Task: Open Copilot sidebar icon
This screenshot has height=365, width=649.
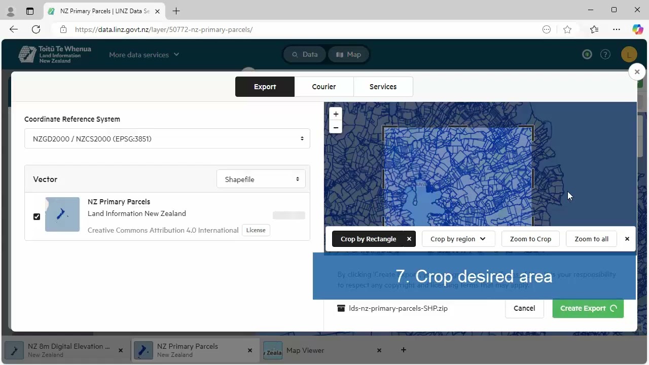Action: (638, 29)
